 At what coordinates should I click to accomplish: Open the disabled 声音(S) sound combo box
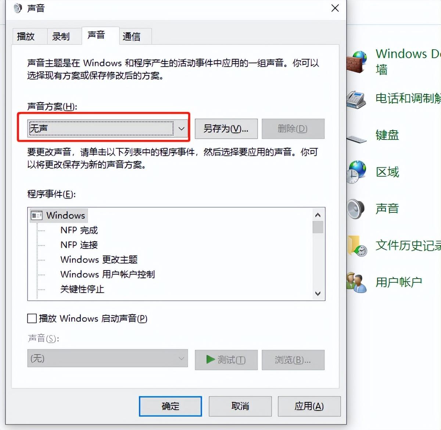click(x=107, y=358)
